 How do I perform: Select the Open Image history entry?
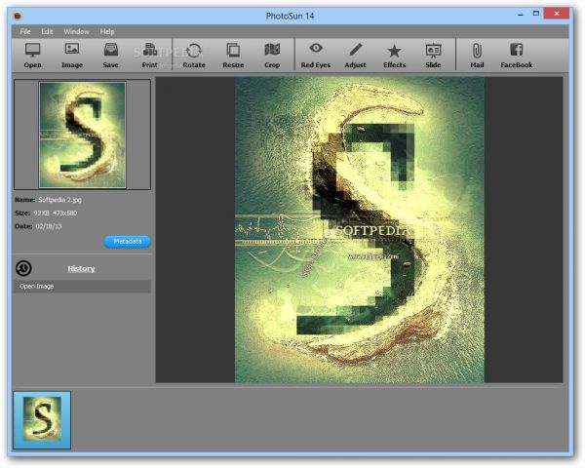click(x=82, y=287)
